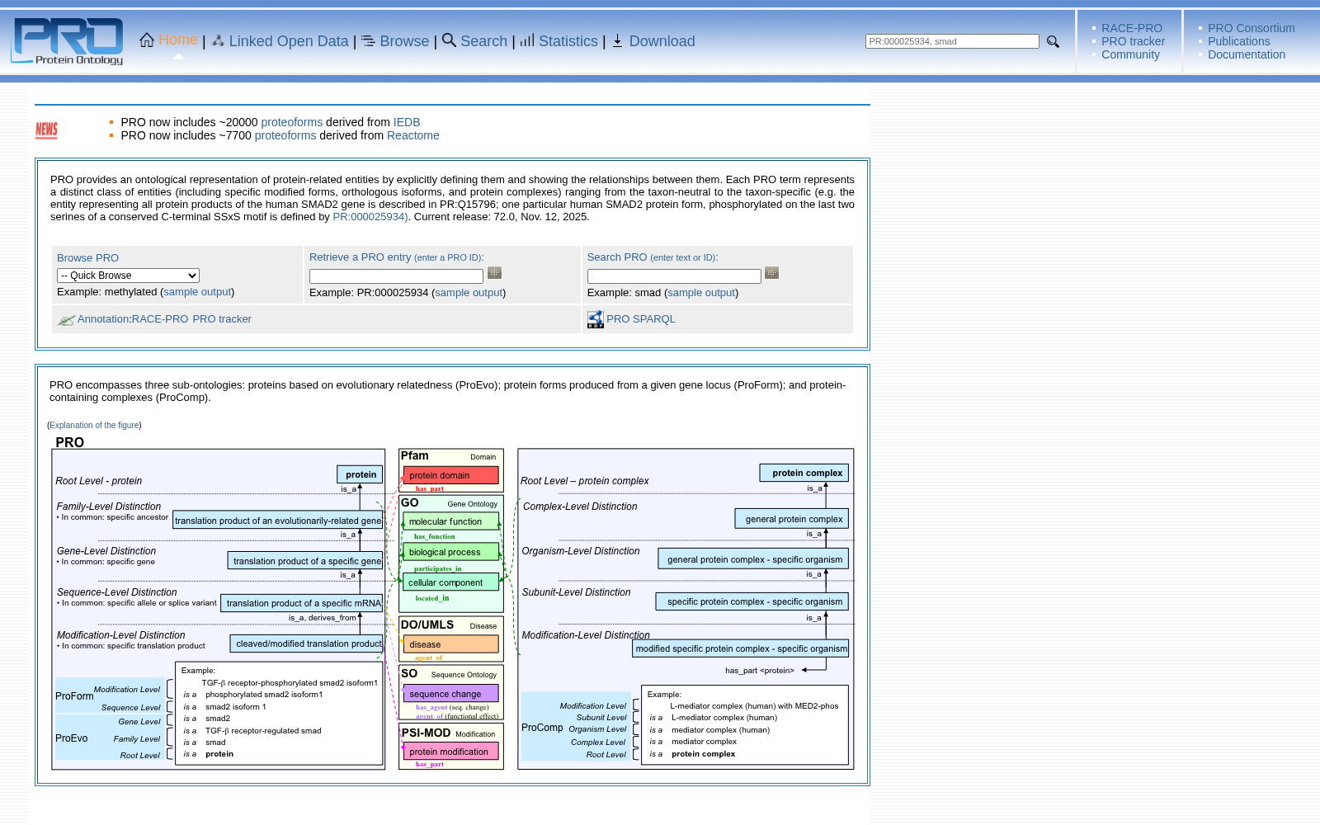
Task: Click the PRO SPARQL RDF icon
Action: (596, 319)
